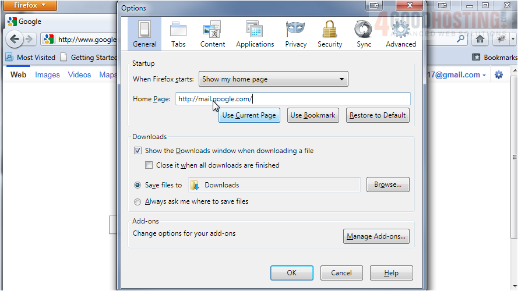This screenshot has width=518, height=291.
Task: Open the Sync options panel
Action: pyautogui.click(x=364, y=34)
